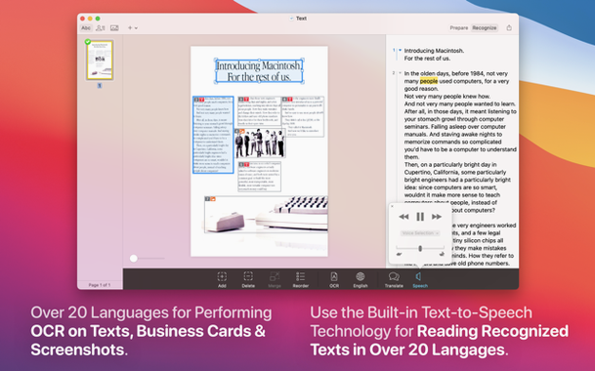The height and width of the screenshot is (371, 595).
Task: Click the Reorder regions tool
Action: 301,279
